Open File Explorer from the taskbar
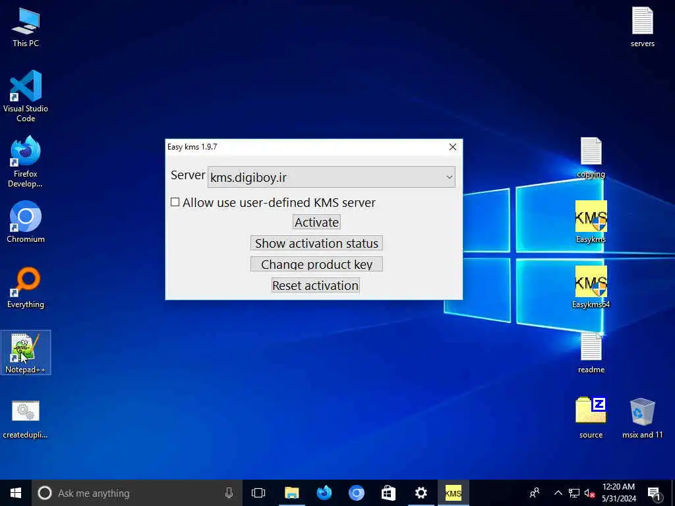Image resolution: width=675 pixels, height=506 pixels. tap(291, 493)
